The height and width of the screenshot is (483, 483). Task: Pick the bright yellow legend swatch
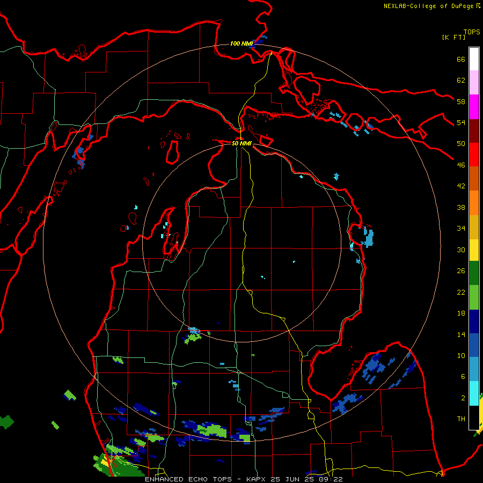click(x=474, y=250)
